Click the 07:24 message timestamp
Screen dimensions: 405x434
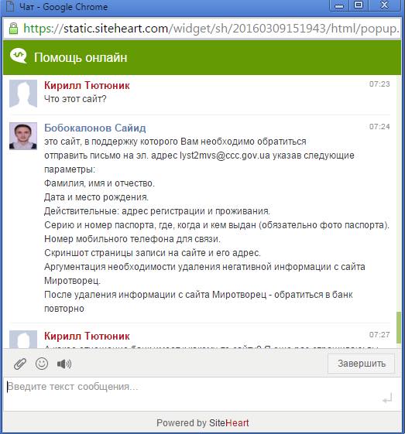[379, 127]
